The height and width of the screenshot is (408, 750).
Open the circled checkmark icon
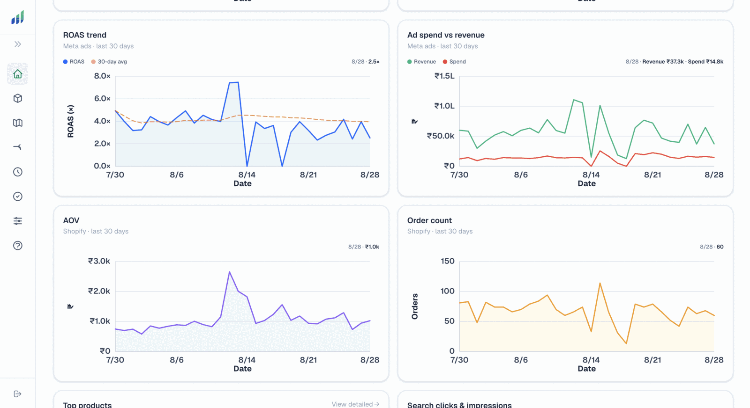(x=18, y=197)
